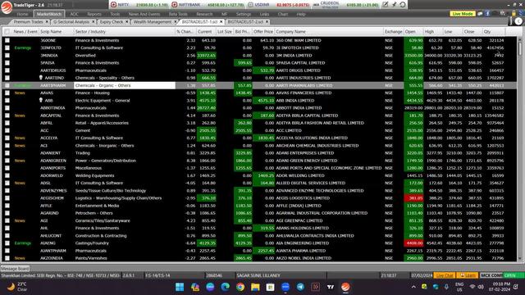The width and height of the screenshot is (525, 295).
Task: Collapse side panel with round arrow button
Action: coord(518,21)
